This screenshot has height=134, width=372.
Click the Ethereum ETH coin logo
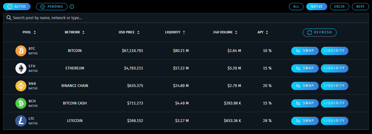pos(21,68)
